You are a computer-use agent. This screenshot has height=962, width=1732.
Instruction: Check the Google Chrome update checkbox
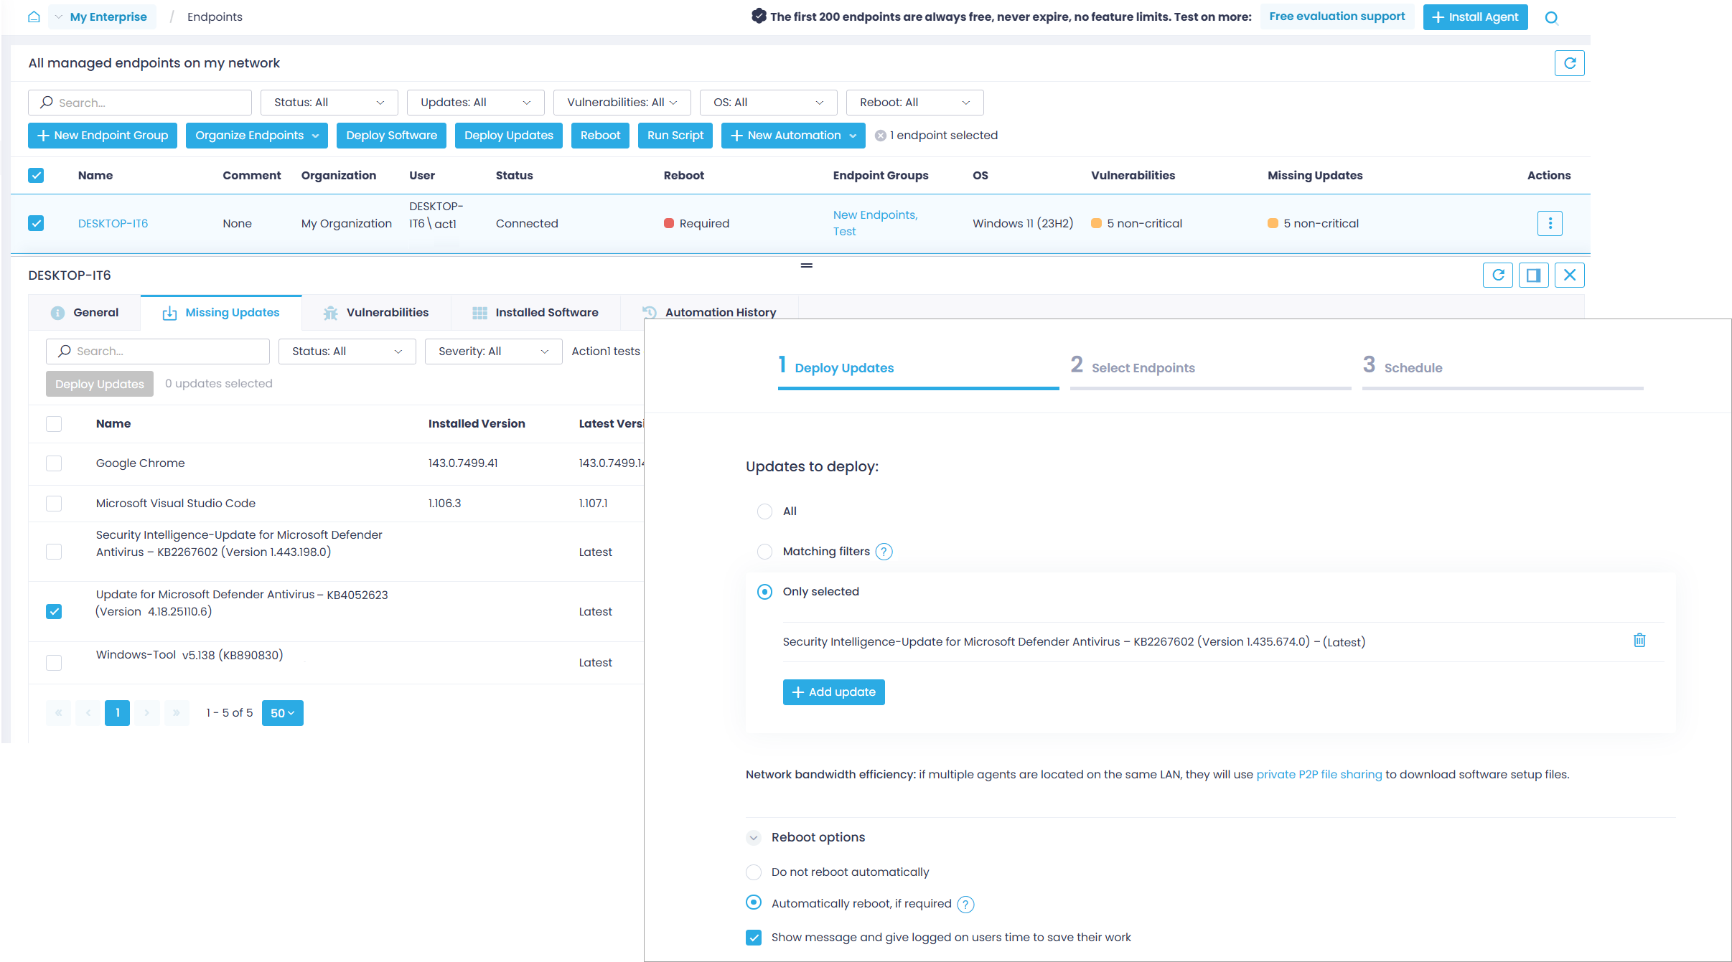pyautogui.click(x=54, y=463)
